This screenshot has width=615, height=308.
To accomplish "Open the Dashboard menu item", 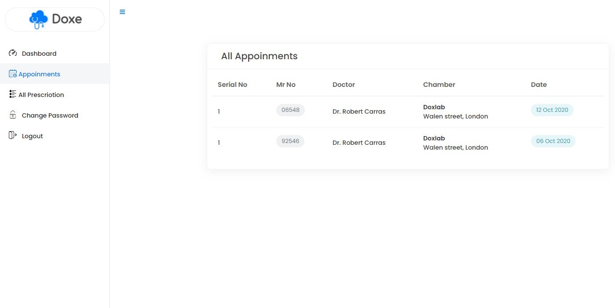I will 39,54.
